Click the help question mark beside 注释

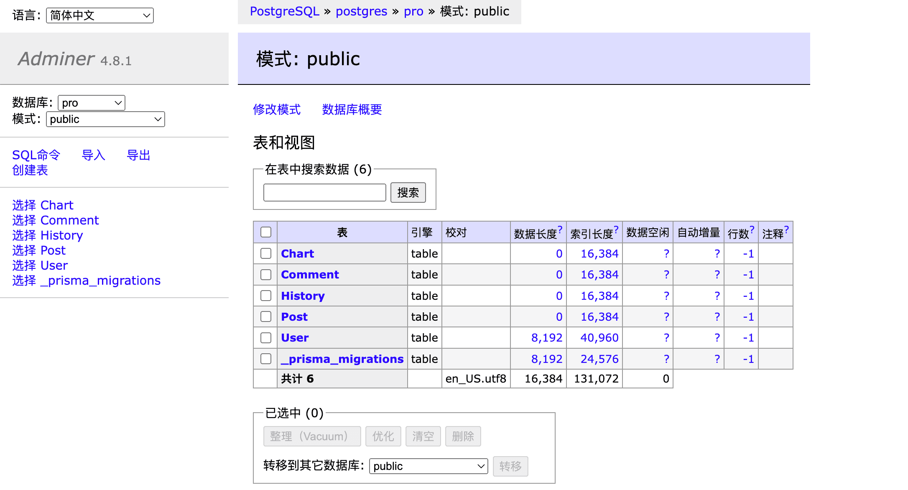(x=786, y=229)
